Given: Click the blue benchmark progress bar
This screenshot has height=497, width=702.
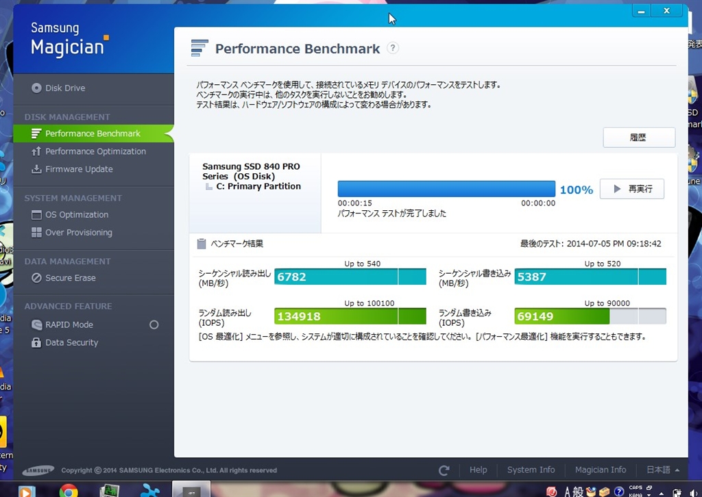Looking at the screenshot, I should pyautogui.click(x=446, y=189).
